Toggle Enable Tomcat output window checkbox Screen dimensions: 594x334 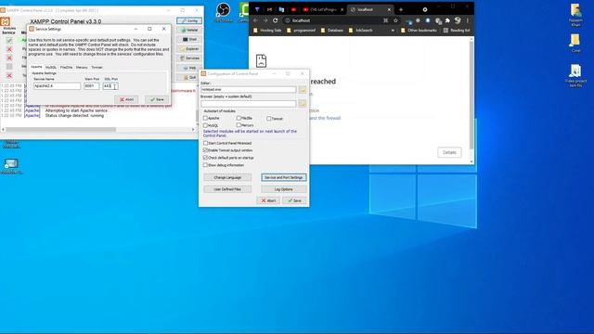point(206,150)
